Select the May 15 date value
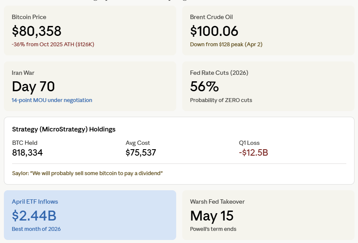The height and width of the screenshot is (243, 358). (212, 216)
